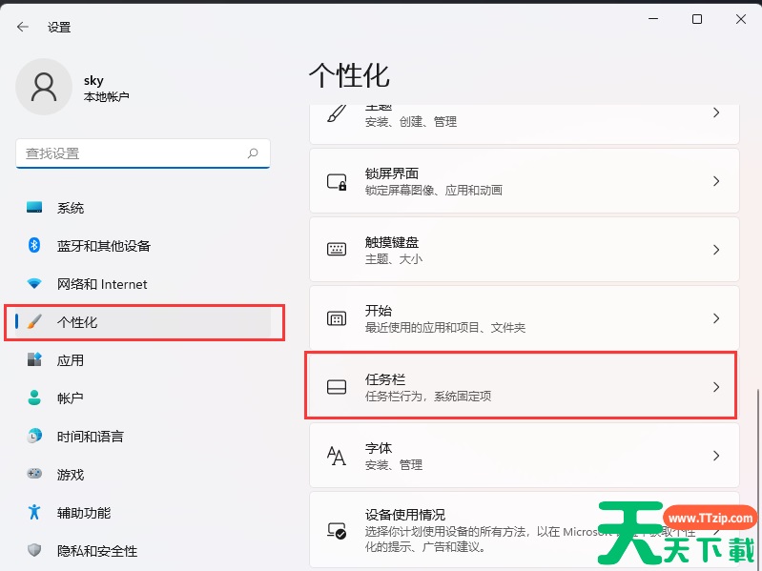Click the 开始 start menu icon

point(337,318)
